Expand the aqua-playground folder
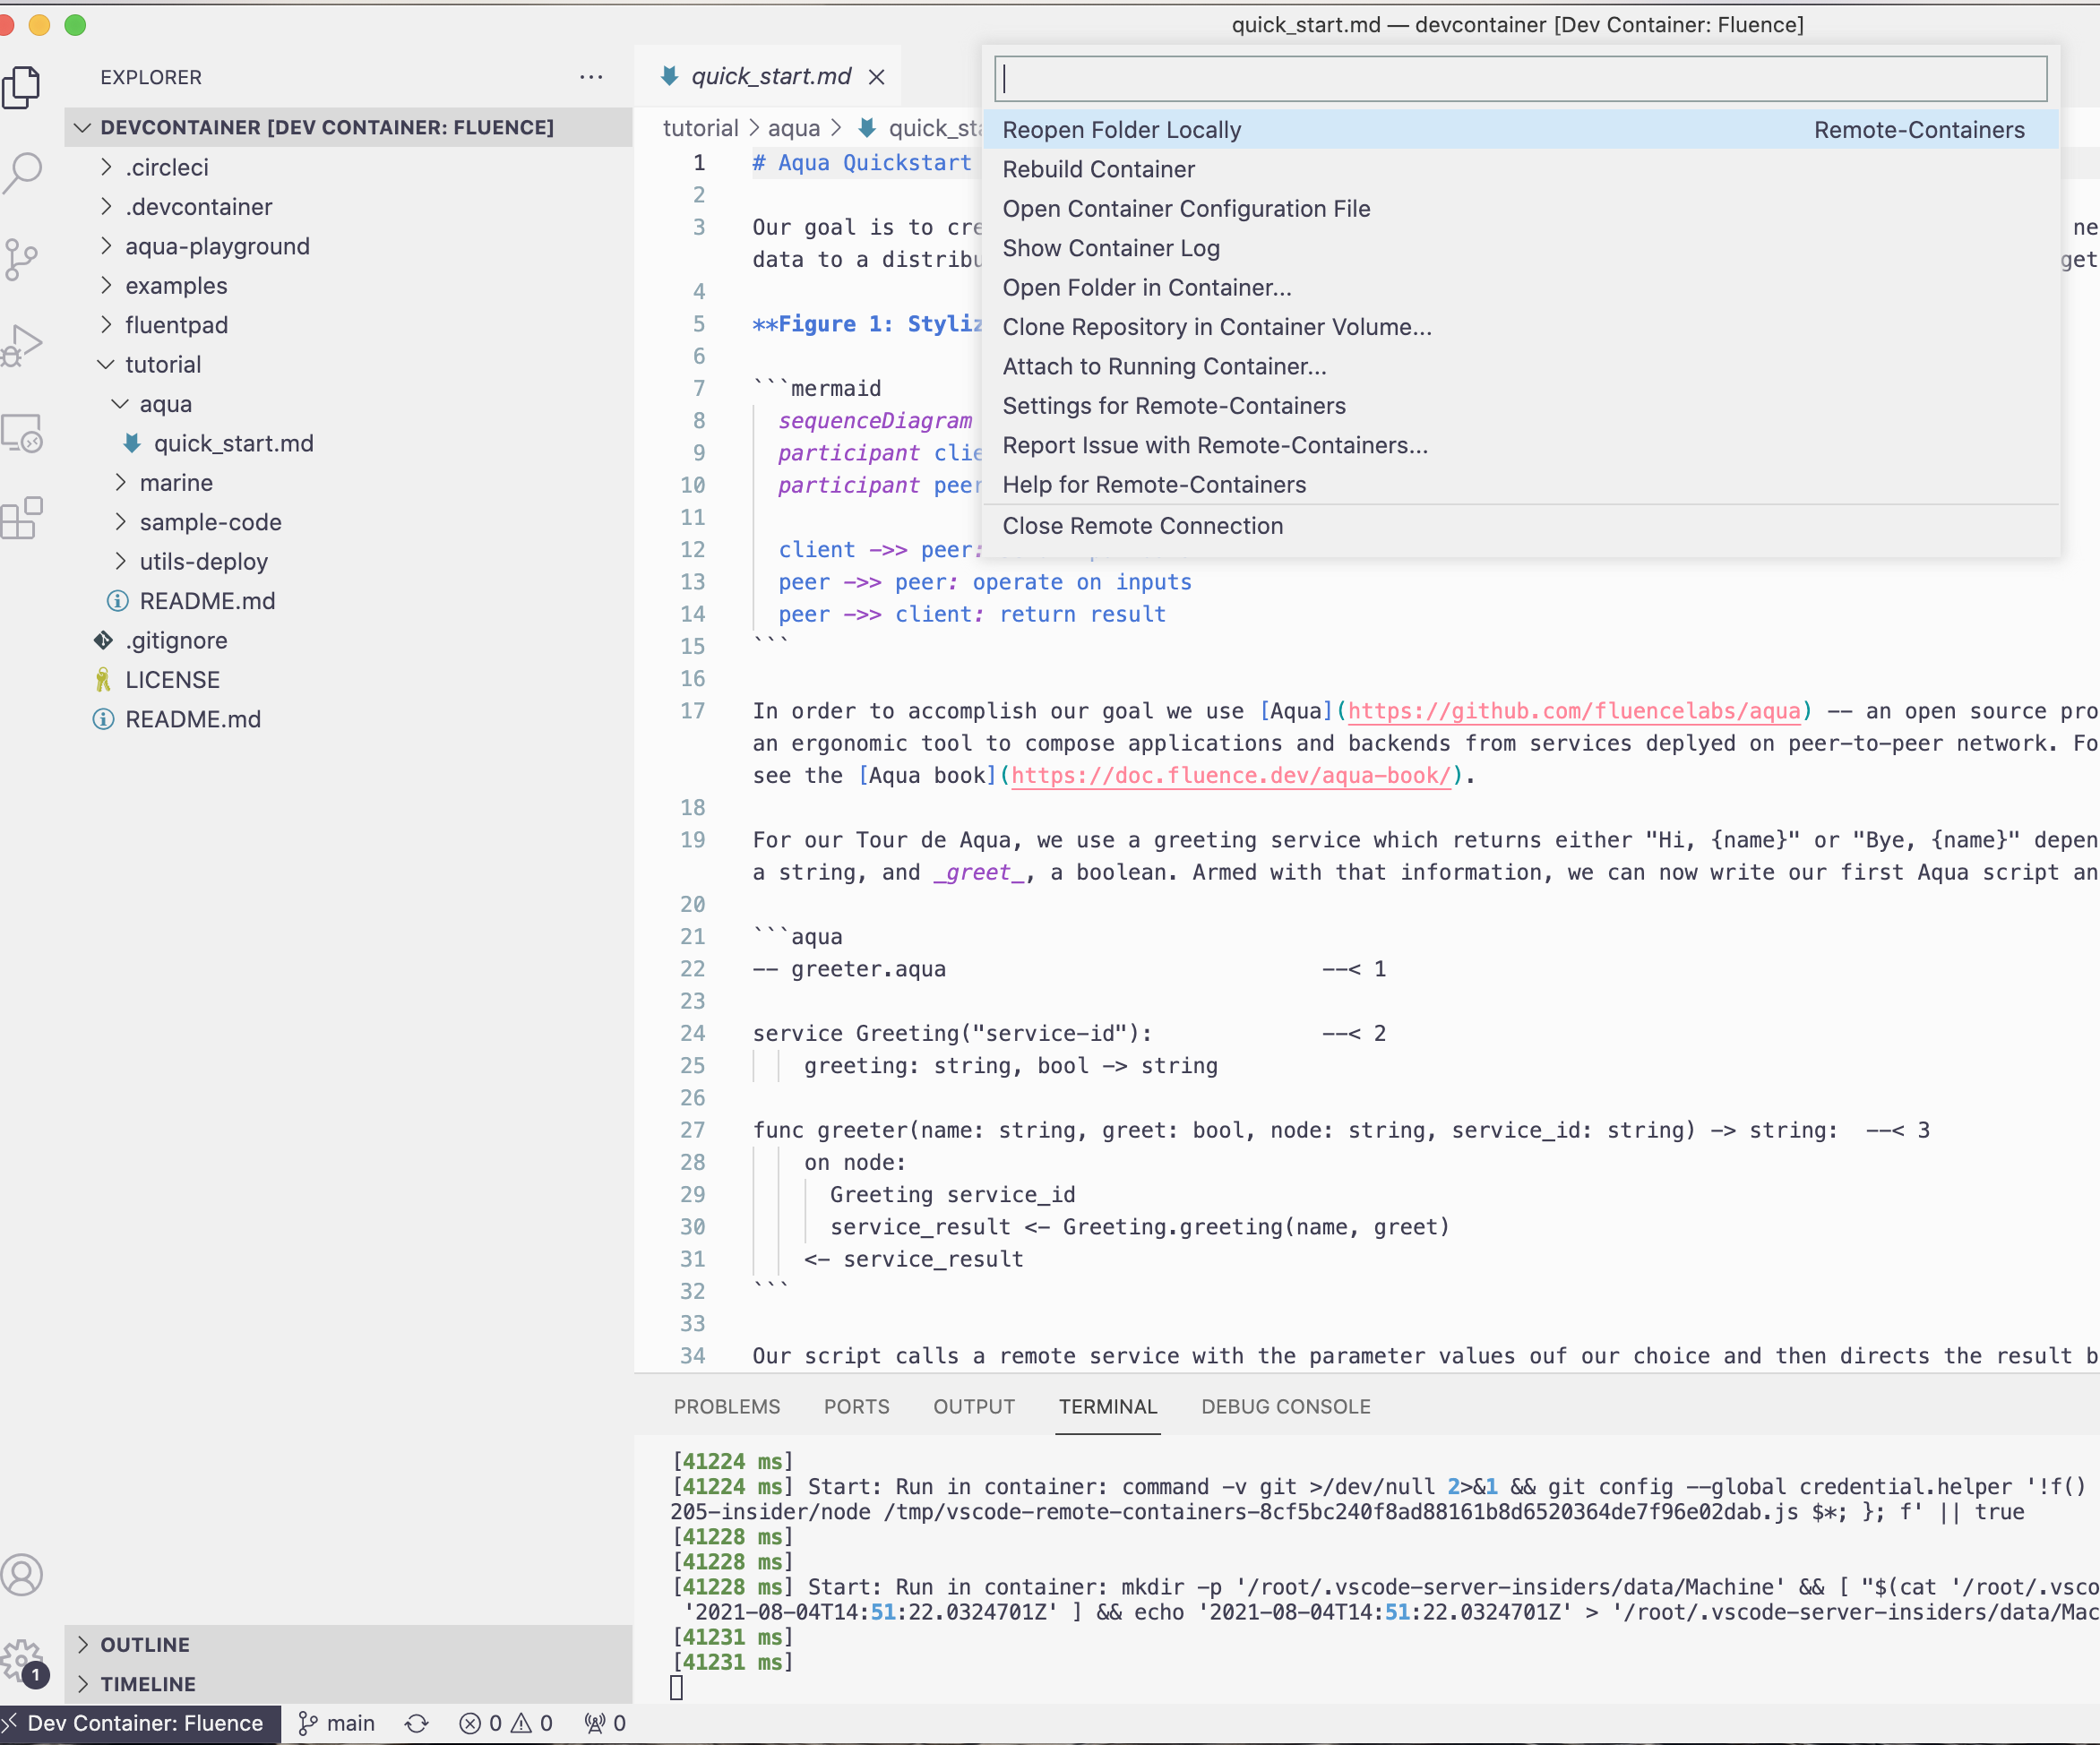This screenshot has width=2100, height=1745. [x=348, y=246]
